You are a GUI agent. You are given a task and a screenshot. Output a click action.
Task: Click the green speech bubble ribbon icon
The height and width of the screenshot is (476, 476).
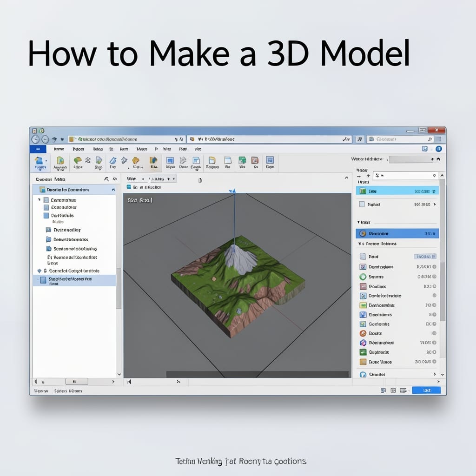[x=78, y=160]
